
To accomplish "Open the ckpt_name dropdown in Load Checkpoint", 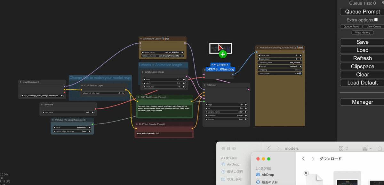I will click(42, 95).
